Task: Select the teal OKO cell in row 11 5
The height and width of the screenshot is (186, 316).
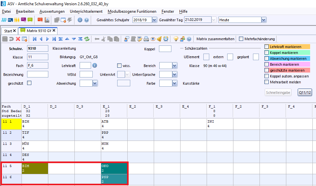Action: pos(114,168)
